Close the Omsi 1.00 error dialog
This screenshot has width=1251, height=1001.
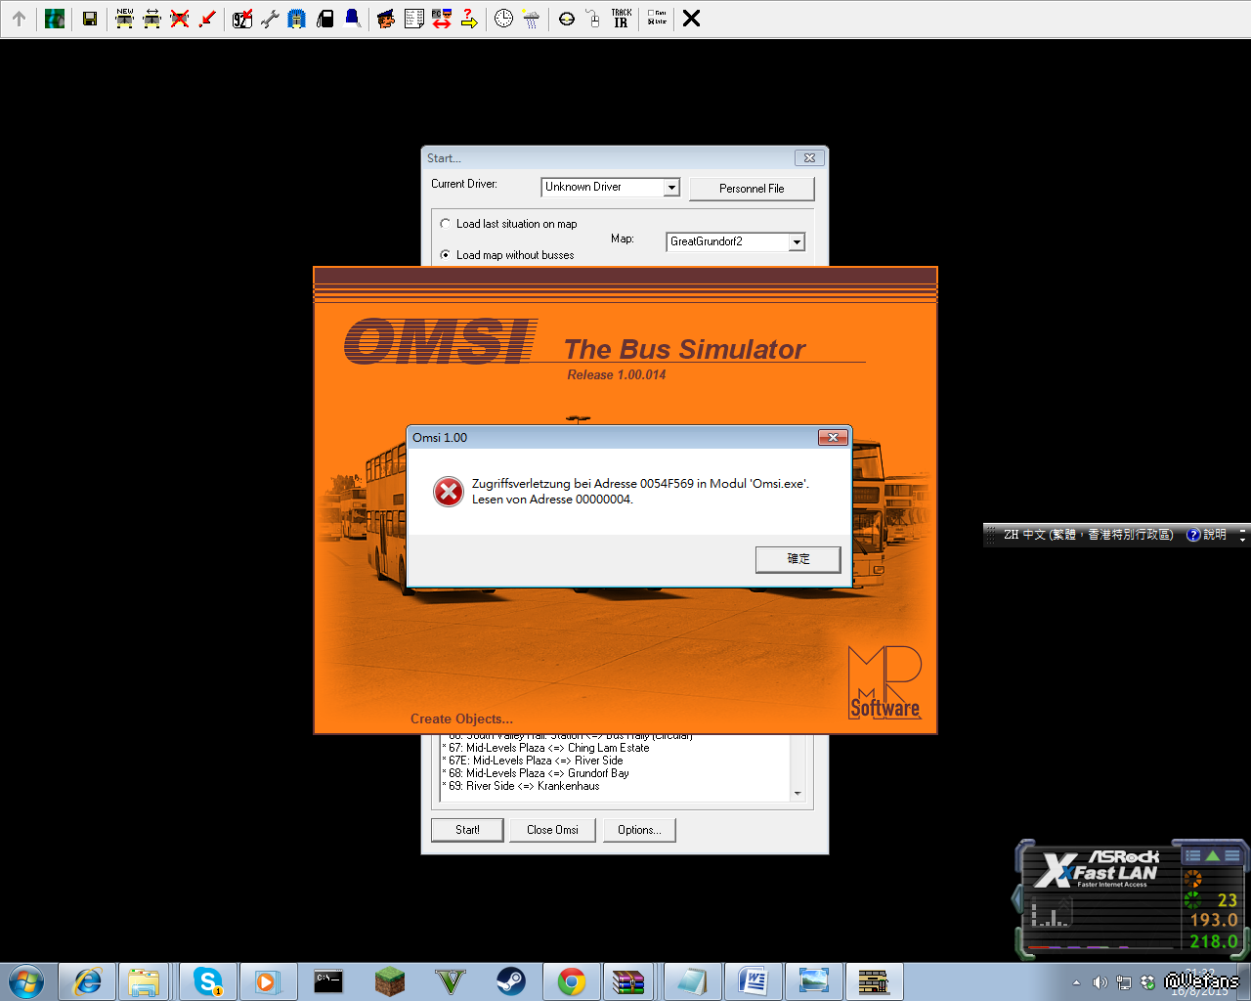coord(833,437)
